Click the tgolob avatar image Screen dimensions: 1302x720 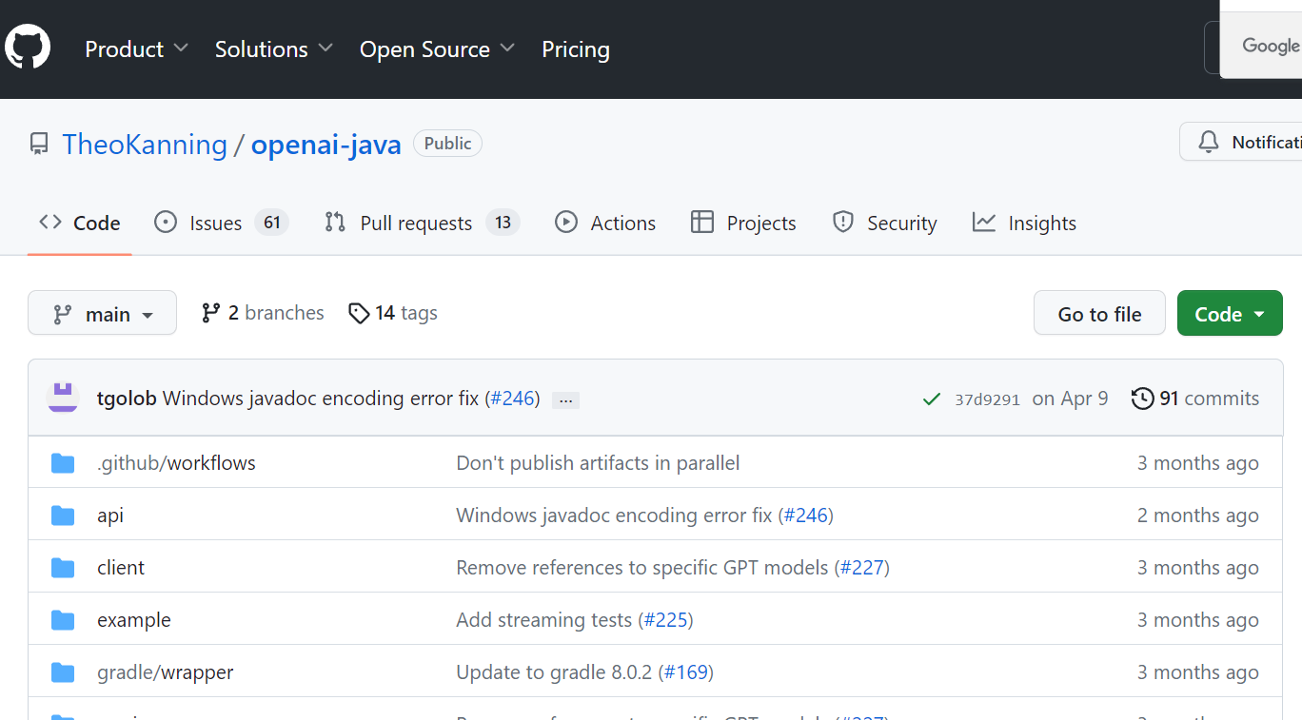click(x=63, y=398)
